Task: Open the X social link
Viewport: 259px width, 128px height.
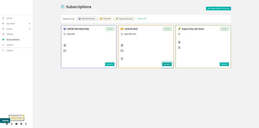Action: point(12,124)
